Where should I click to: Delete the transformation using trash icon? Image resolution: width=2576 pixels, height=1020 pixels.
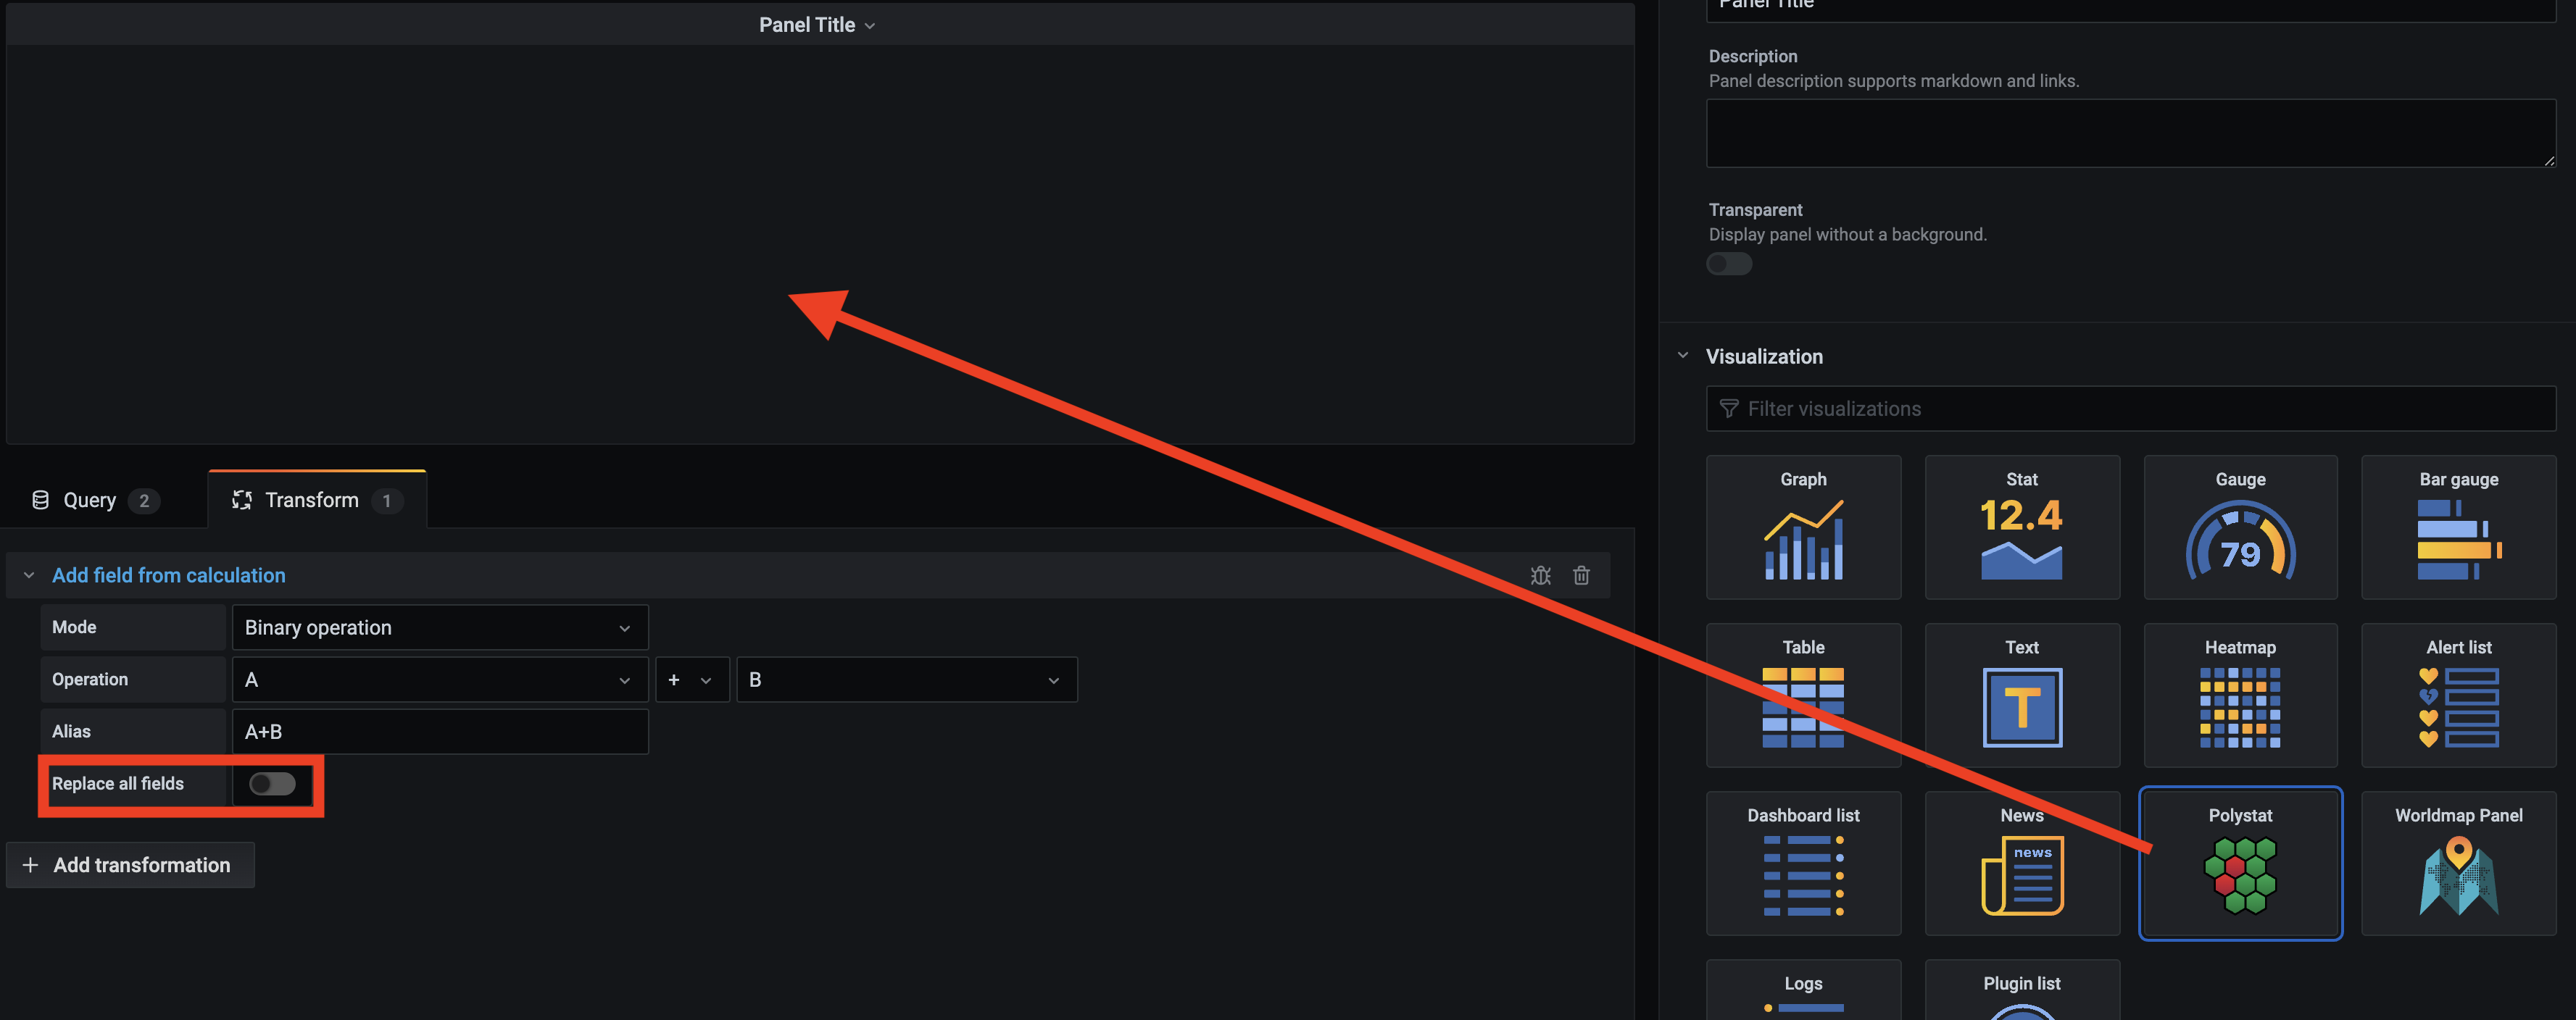tap(1581, 575)
